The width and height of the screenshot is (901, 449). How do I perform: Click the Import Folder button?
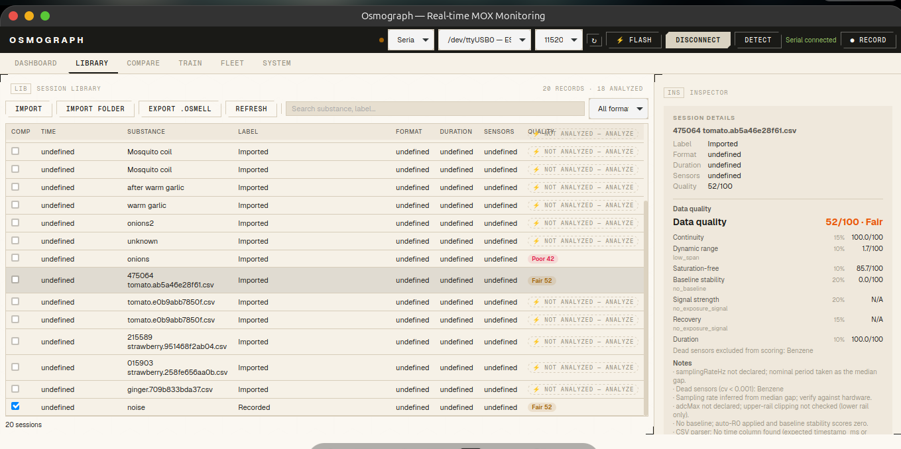[x=95, y=109]
